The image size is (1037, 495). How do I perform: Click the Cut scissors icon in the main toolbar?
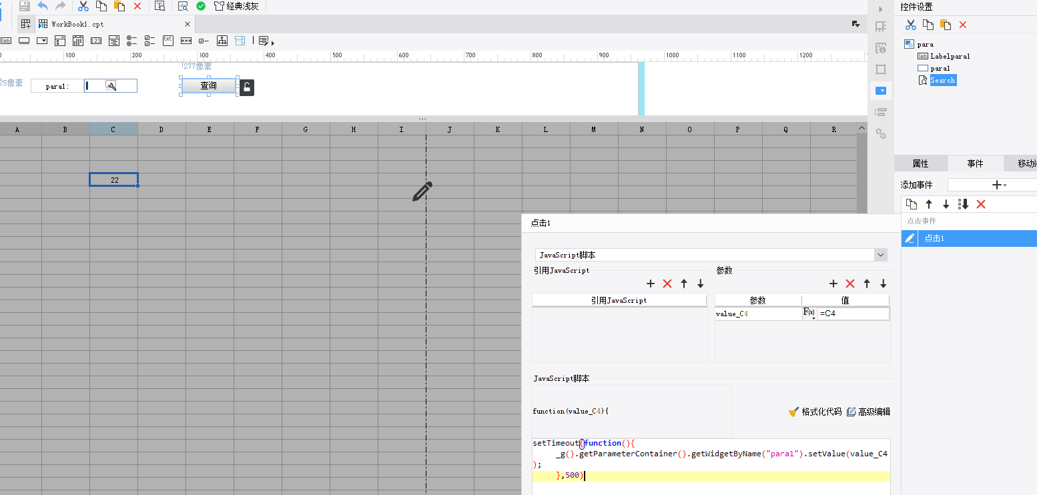(83, 6)
